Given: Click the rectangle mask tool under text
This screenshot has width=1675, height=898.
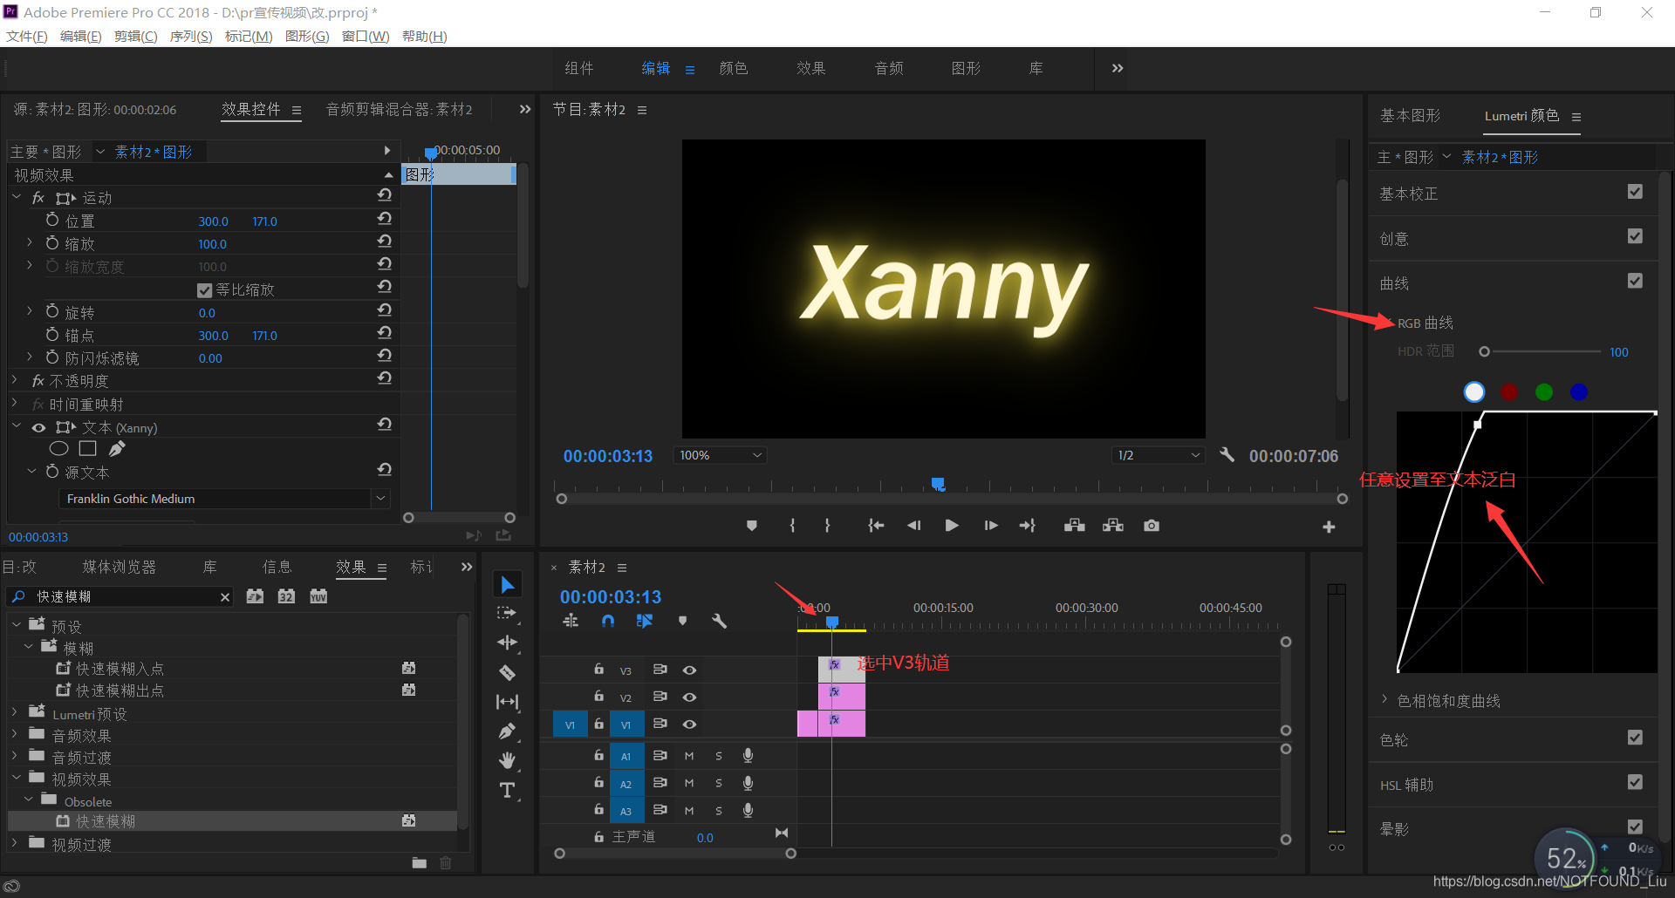Looking at the screenshot, I should [x=87, y=448].
